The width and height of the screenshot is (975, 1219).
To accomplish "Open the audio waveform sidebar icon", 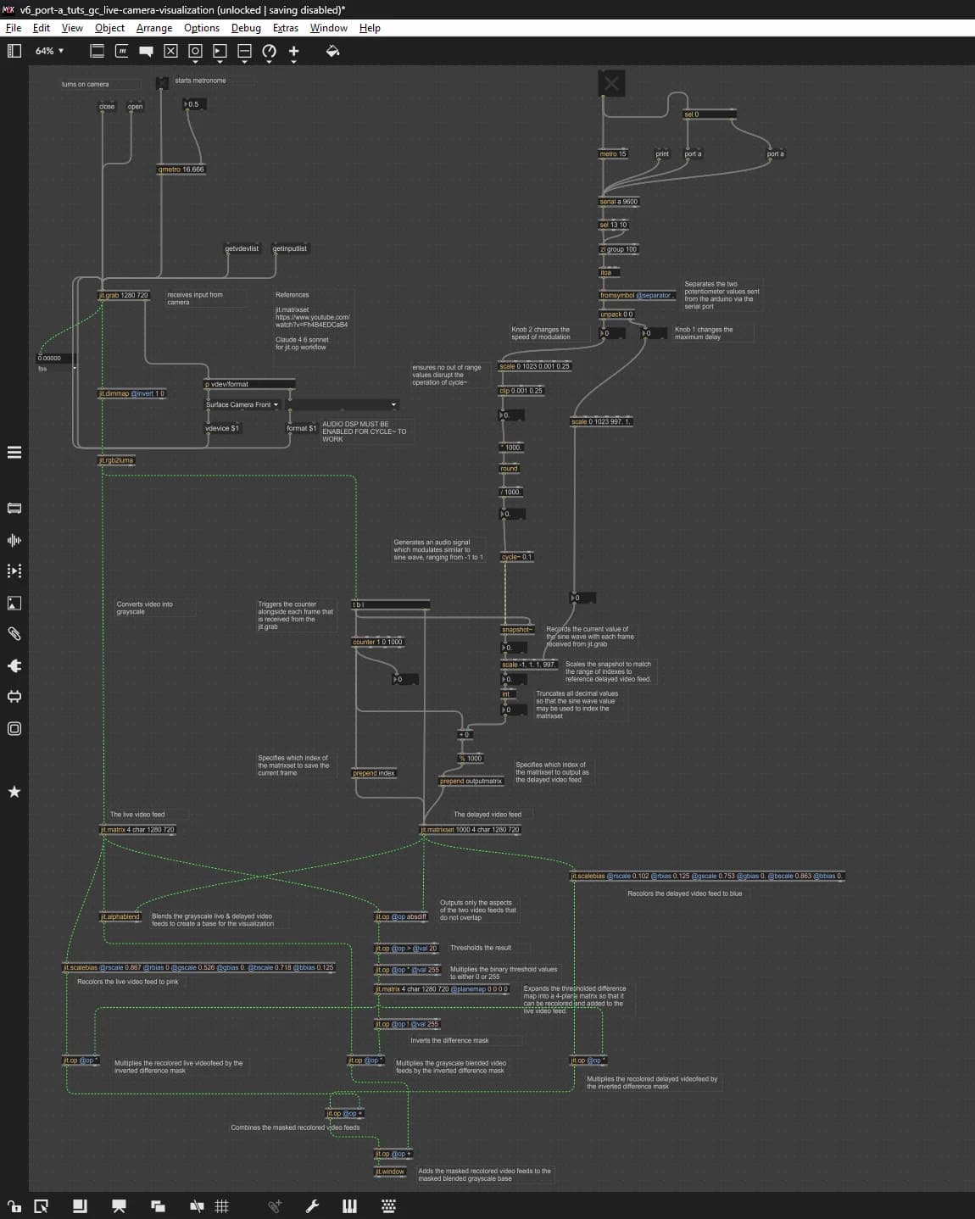I will 14,540.
